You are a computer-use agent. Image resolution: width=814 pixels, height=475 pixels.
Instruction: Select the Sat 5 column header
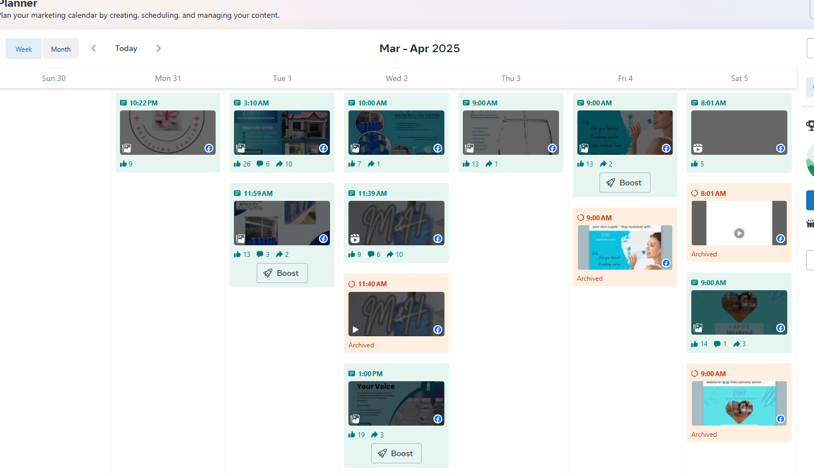[740, 78]
